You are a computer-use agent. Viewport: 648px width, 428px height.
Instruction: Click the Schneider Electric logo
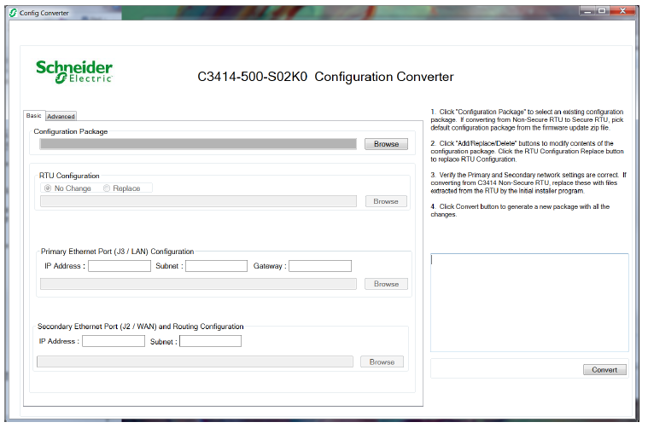pos(74,72)
